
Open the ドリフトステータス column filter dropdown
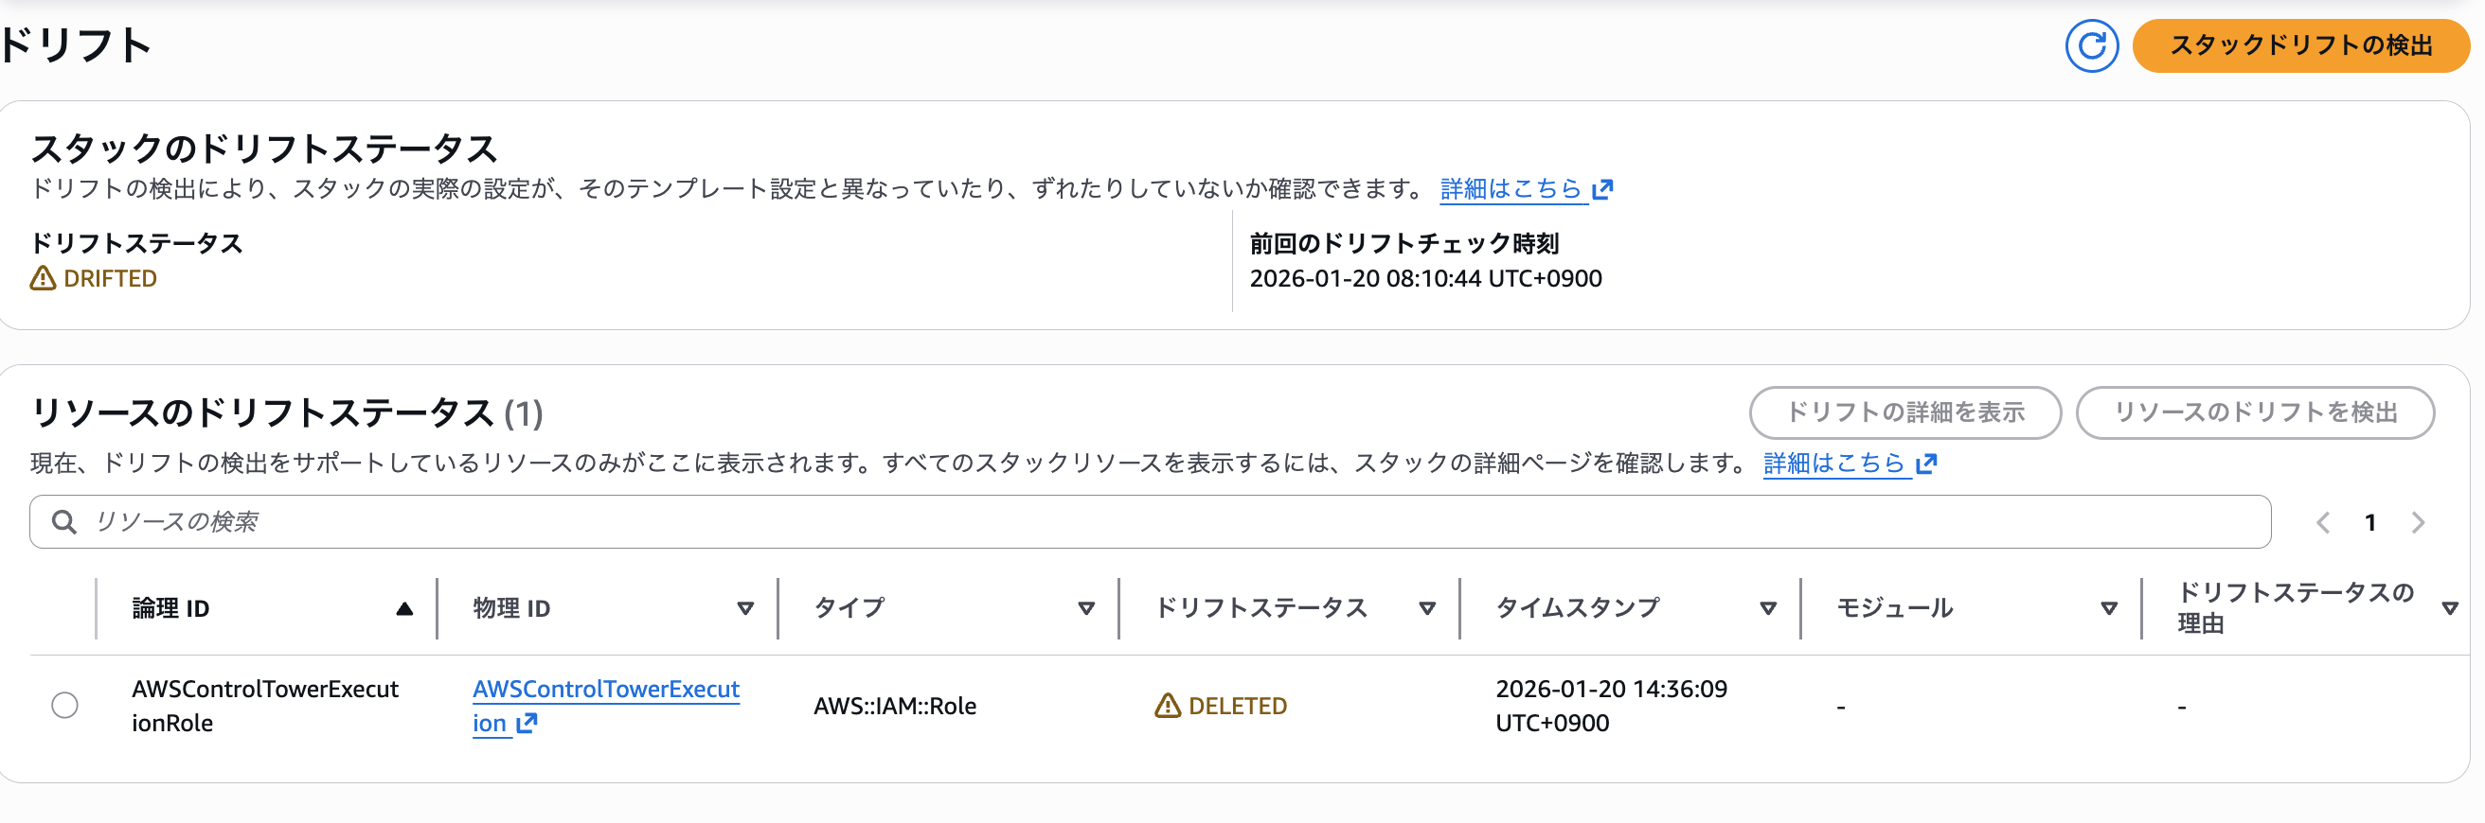tap(1427, 608)
